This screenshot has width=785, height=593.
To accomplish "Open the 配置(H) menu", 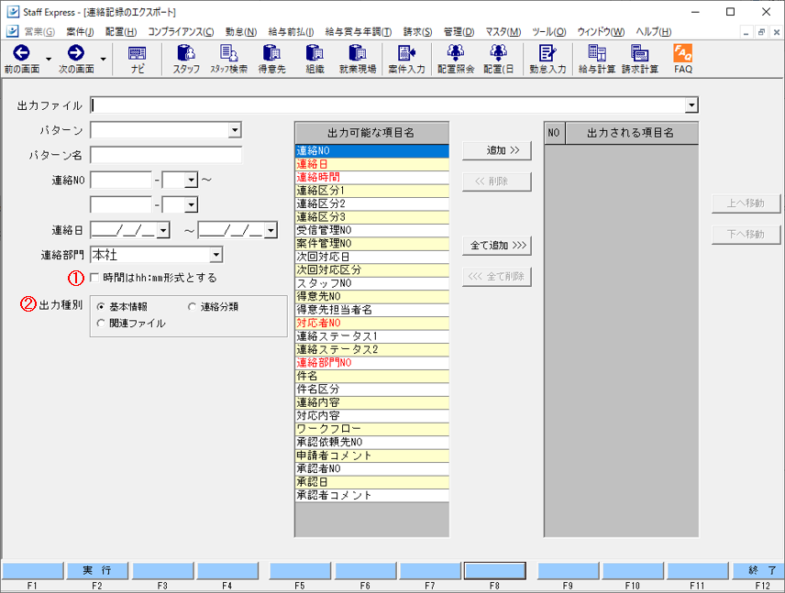I will tap(121, 31).
